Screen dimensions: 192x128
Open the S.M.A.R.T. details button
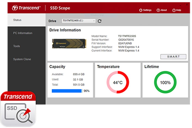click(x=173, y=57)
